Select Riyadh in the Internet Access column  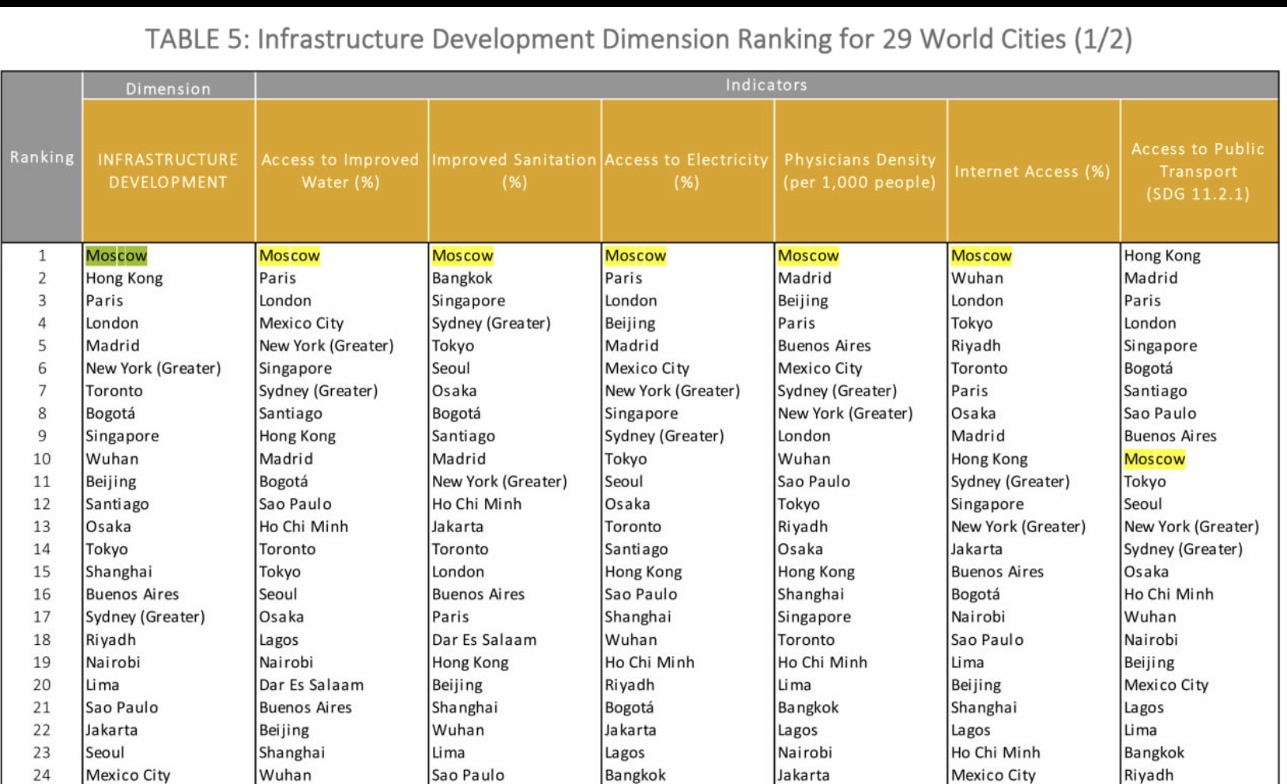(976, 346)
